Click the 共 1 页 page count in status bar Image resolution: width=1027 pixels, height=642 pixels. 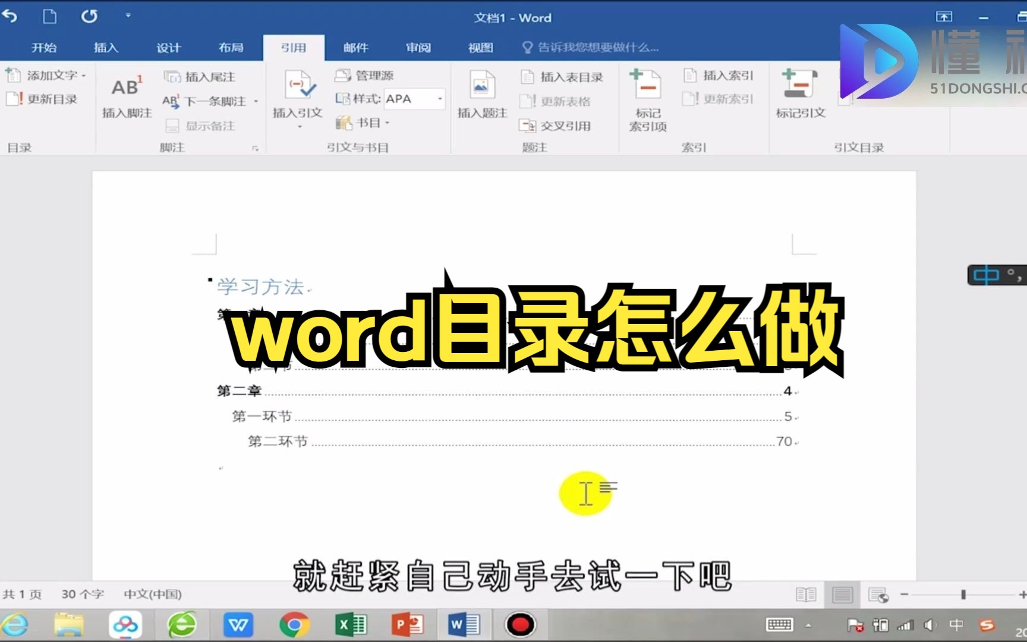[x=22, y=594]
